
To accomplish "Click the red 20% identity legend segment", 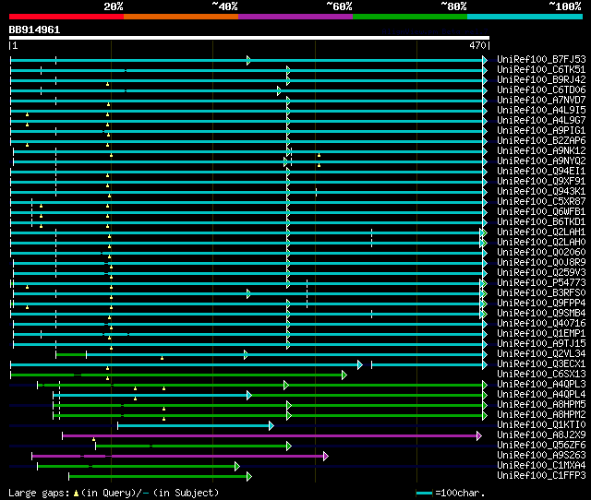I will (66, 17).
